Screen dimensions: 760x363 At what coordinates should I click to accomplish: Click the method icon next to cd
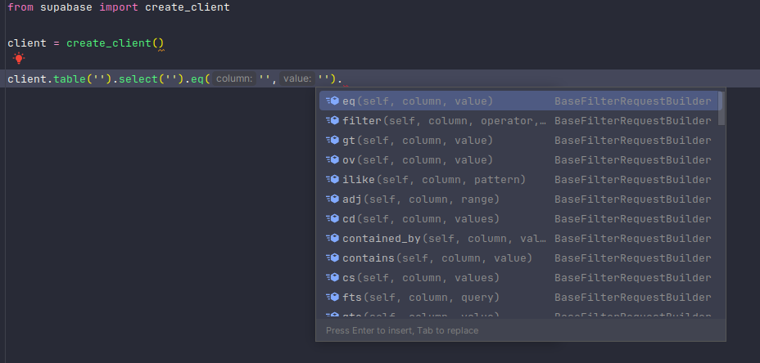(332, 219)
